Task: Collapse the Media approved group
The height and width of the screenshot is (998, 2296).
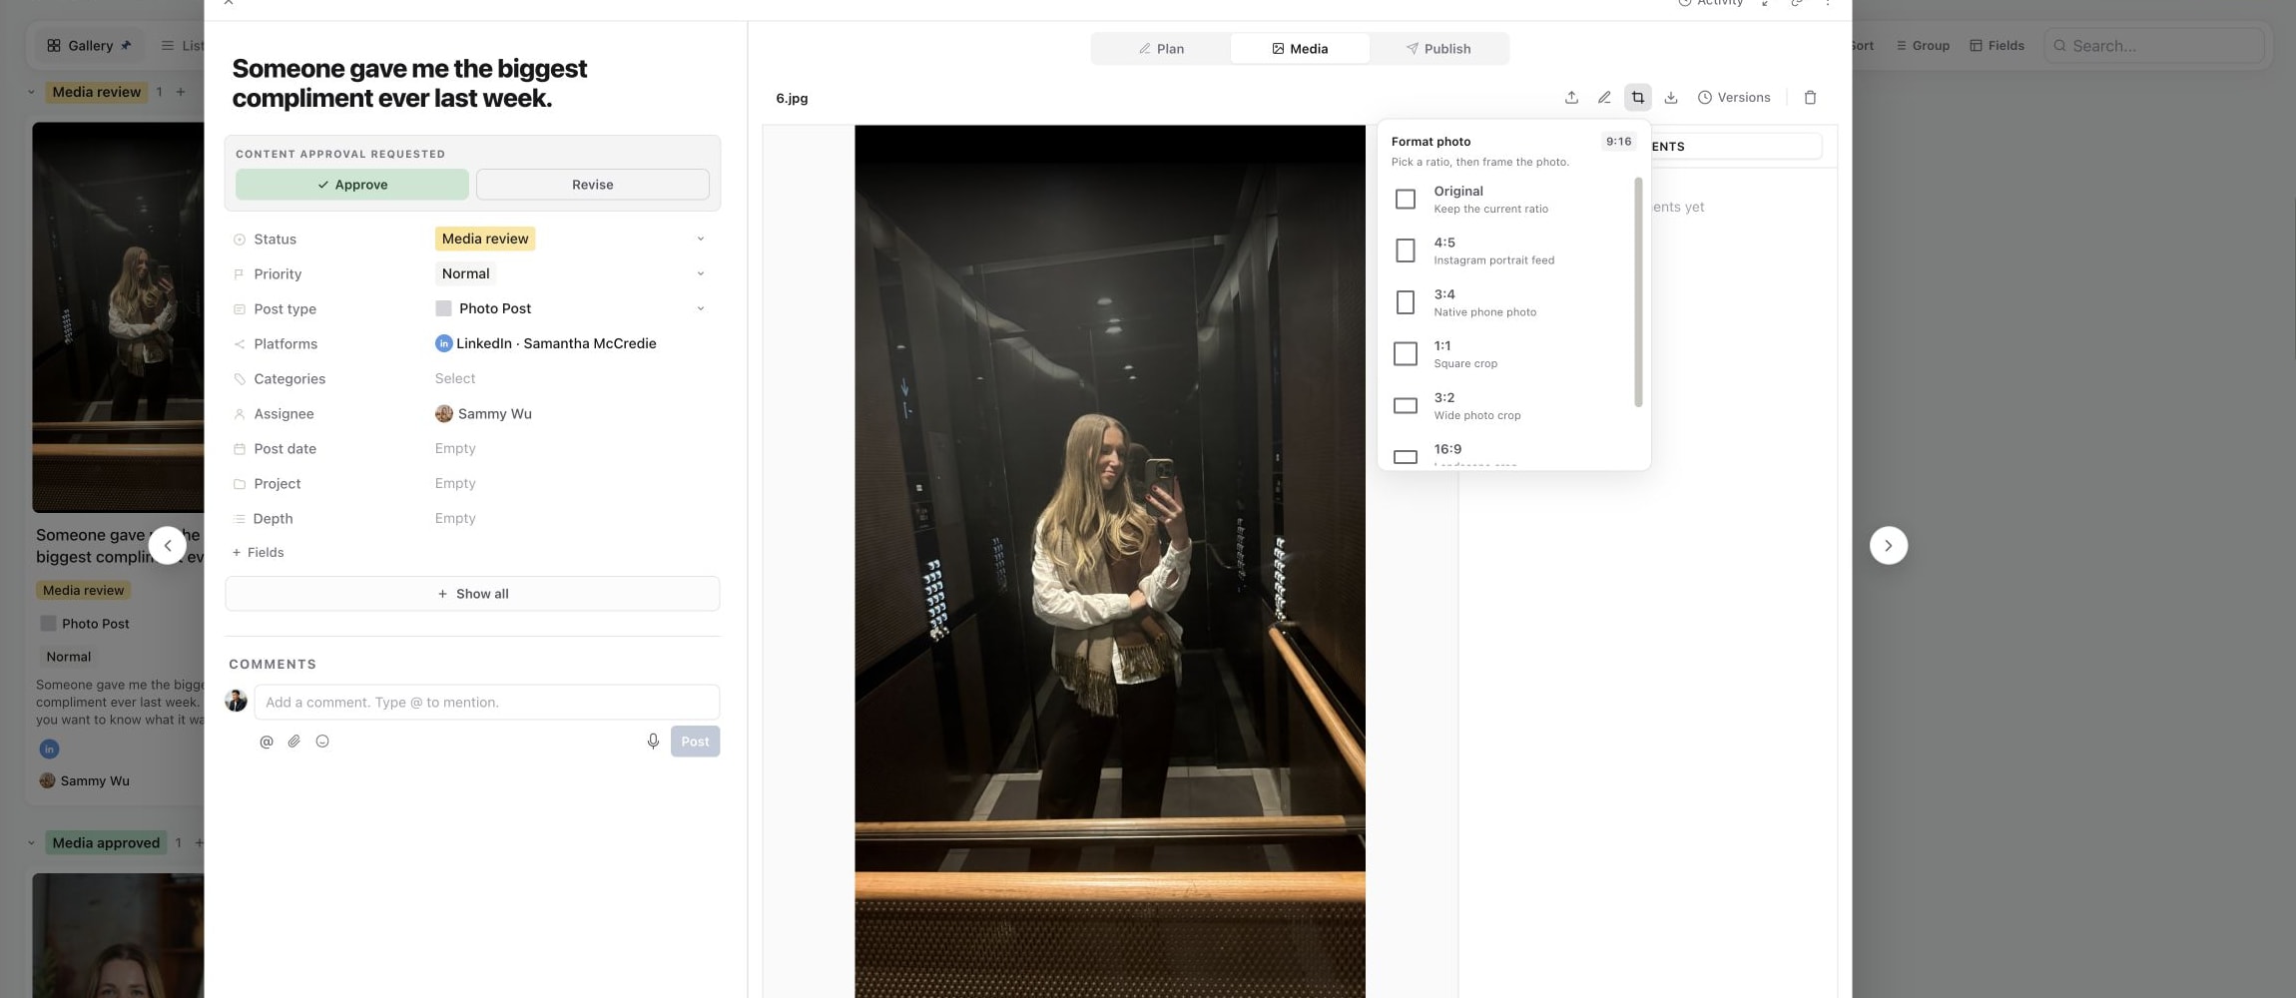Action: pyautogui.click(x=31, y=843)
